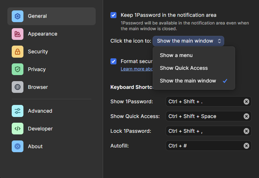Choose Show a menu option

[x=194, y=55]
